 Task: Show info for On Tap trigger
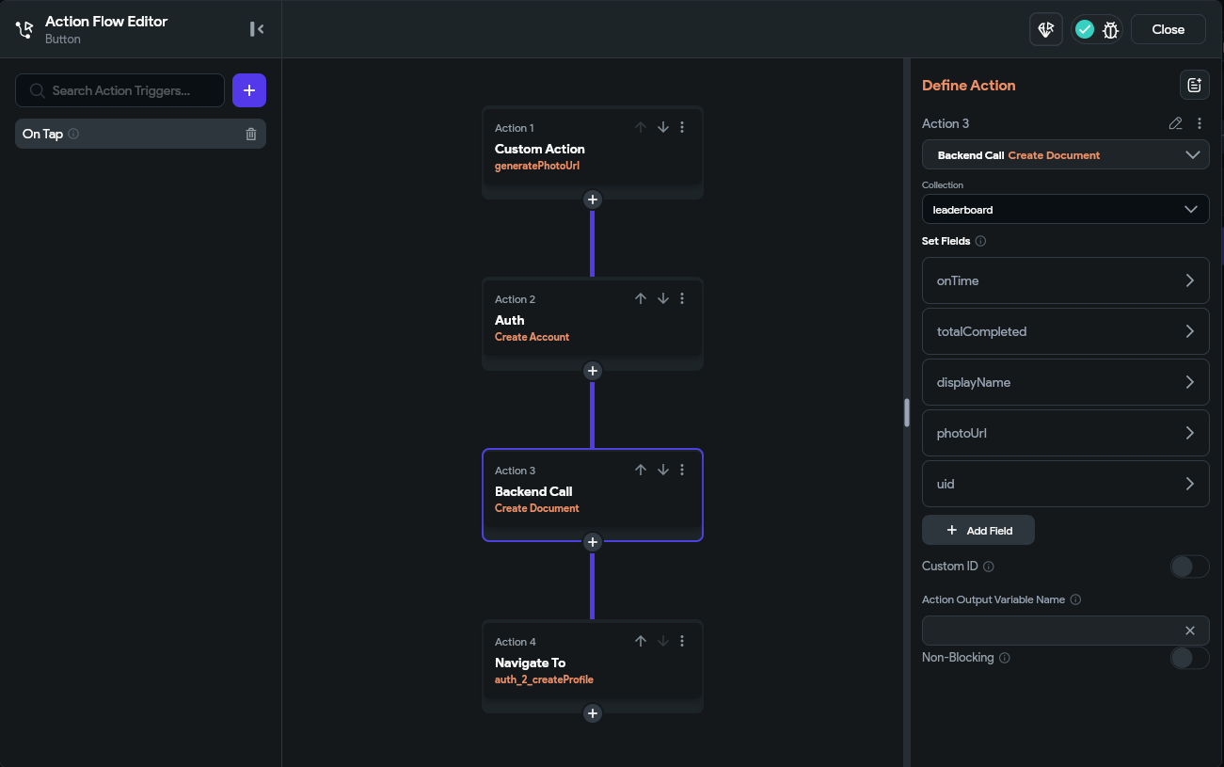click(x=73, y=134)
